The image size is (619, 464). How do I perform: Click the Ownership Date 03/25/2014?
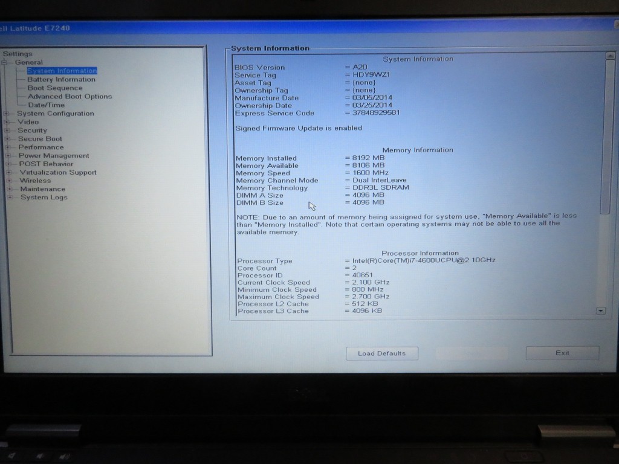pyautogui.click(x=372, y=105)
